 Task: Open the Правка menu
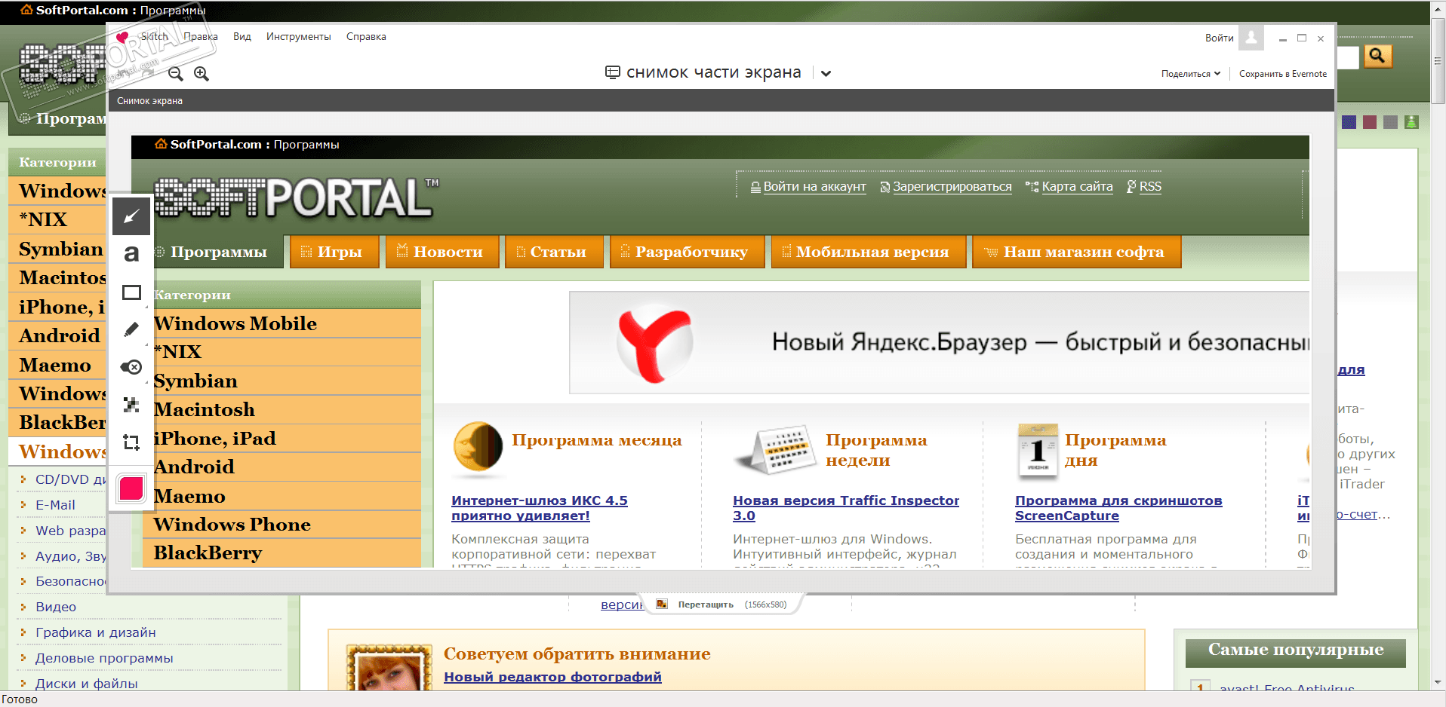[x=201, y=36]
